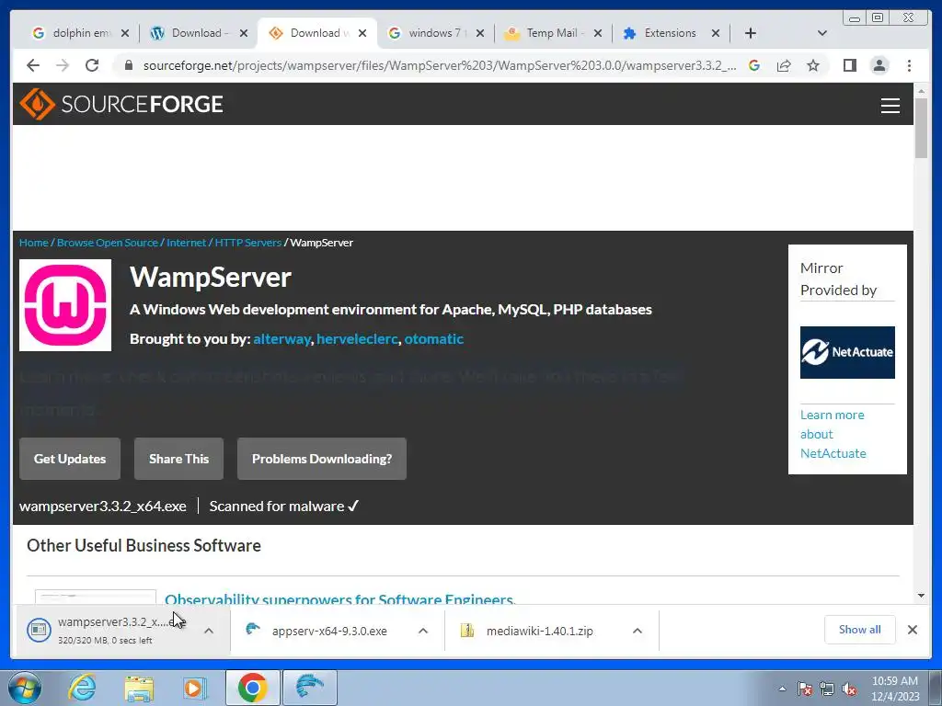Click the SourceForge logo
Image resolution: width=942 pixels, height=706 pixels.
coord(121,104)
